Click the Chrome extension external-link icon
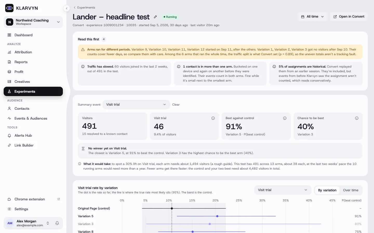Viewport: 374px width, 233px height. (59, 199)
